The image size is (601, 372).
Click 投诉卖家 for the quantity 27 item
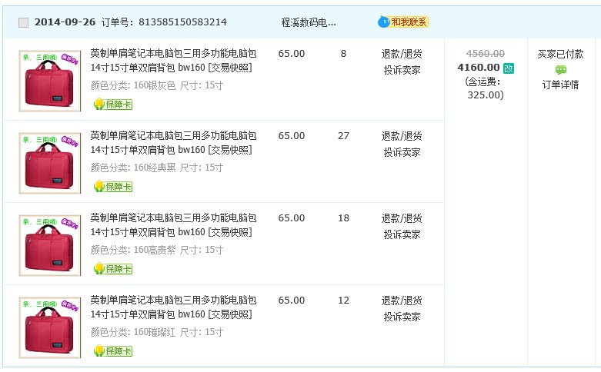pyautogui.click(x=402, y=152)
